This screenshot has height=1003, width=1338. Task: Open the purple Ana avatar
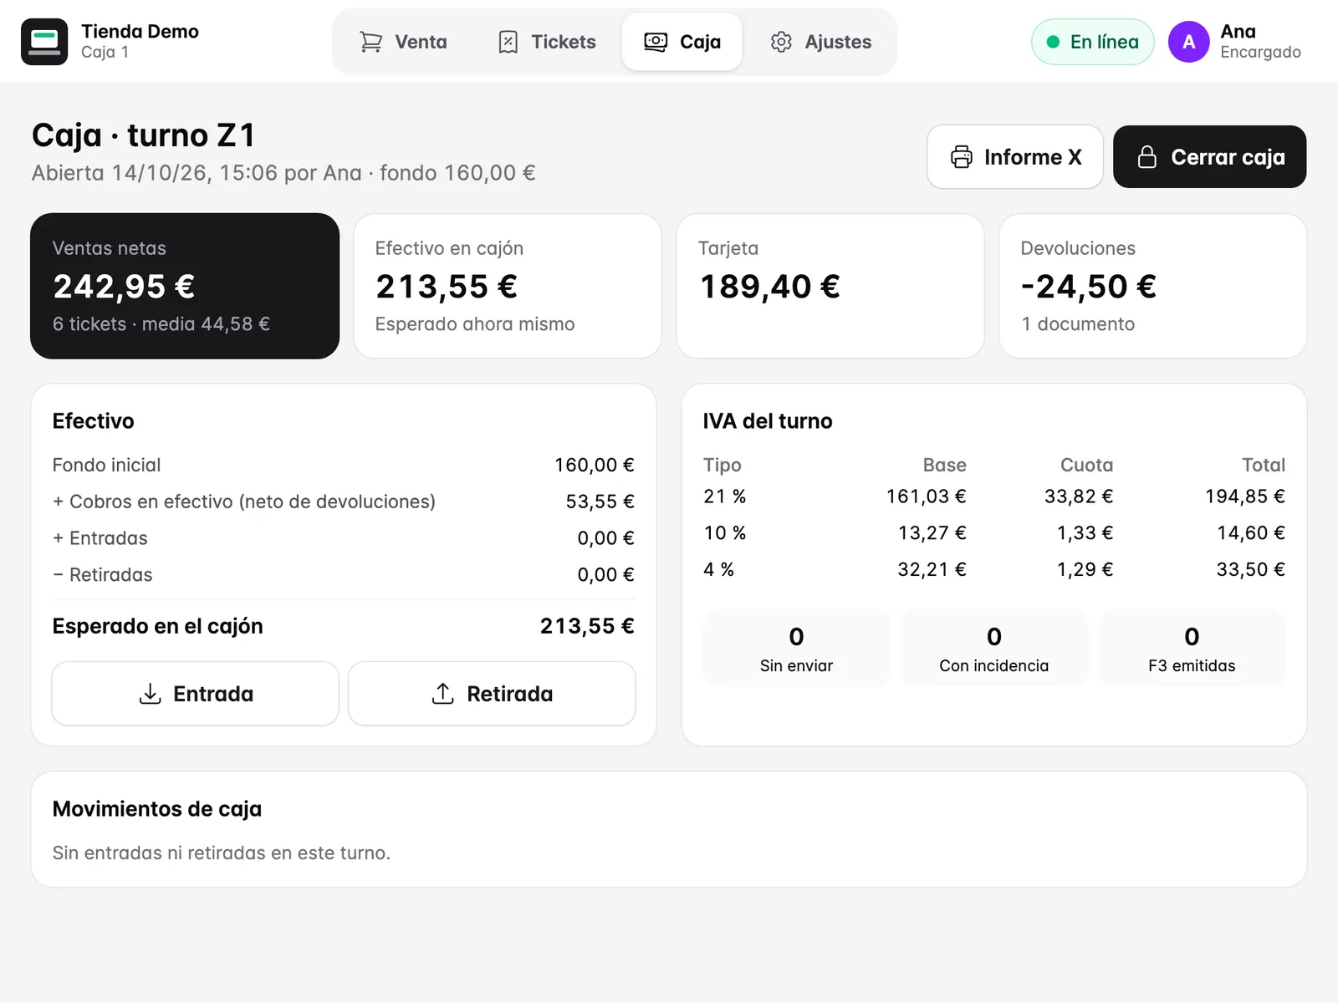click(1189, 42)
